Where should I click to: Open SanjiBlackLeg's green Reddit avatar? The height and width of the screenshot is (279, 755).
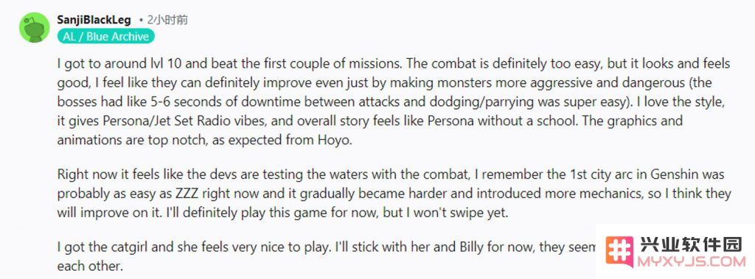(34, 27)
